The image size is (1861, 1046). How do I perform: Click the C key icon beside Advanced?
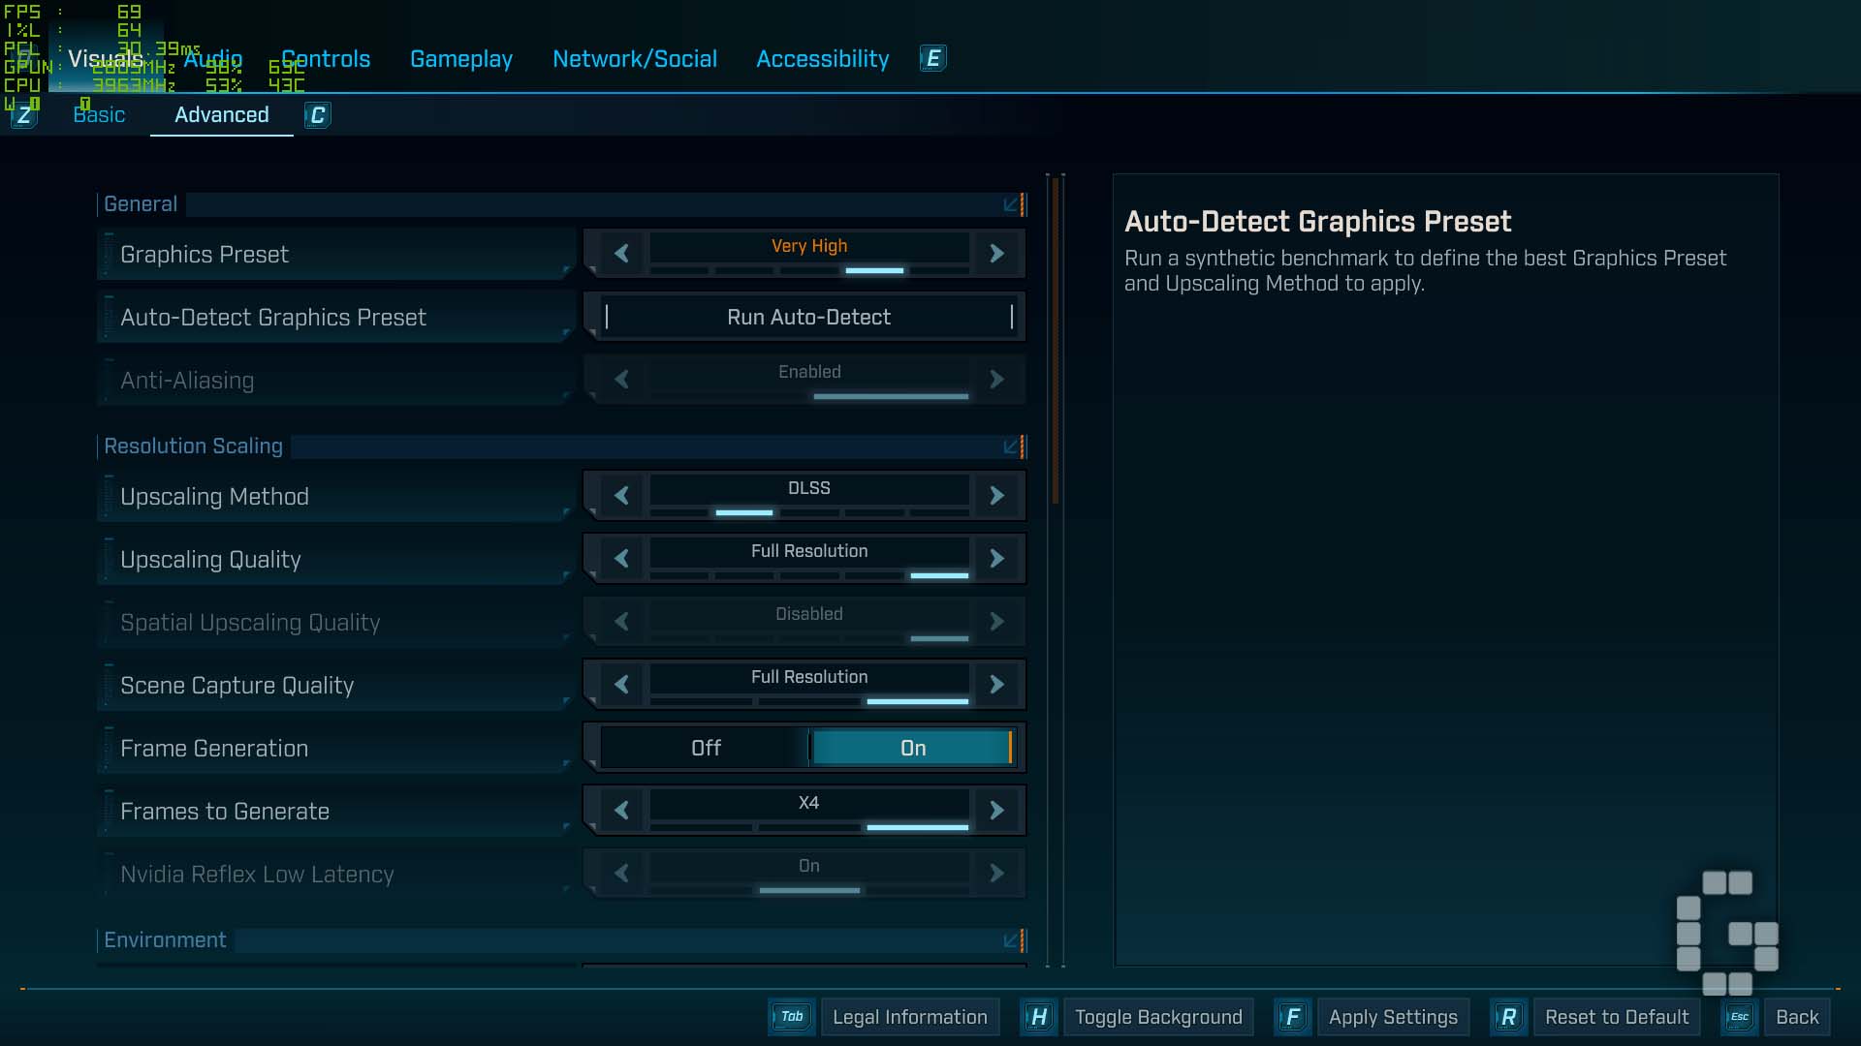pos(317,115)
